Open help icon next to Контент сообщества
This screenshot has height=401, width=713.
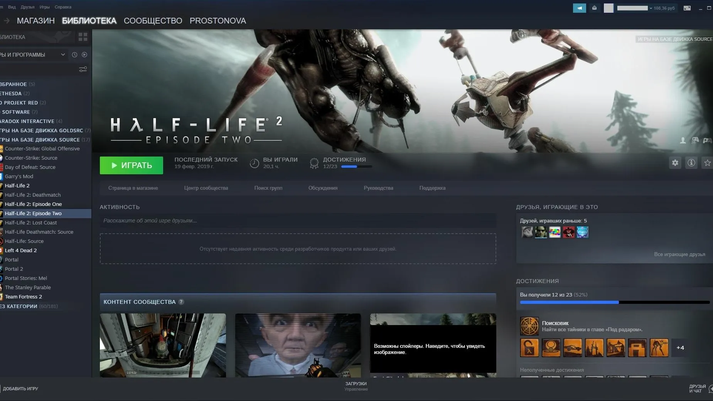(x=181, y=302)
